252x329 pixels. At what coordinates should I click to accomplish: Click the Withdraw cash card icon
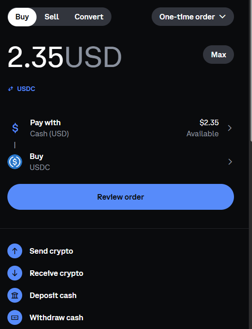coord(15,317)
